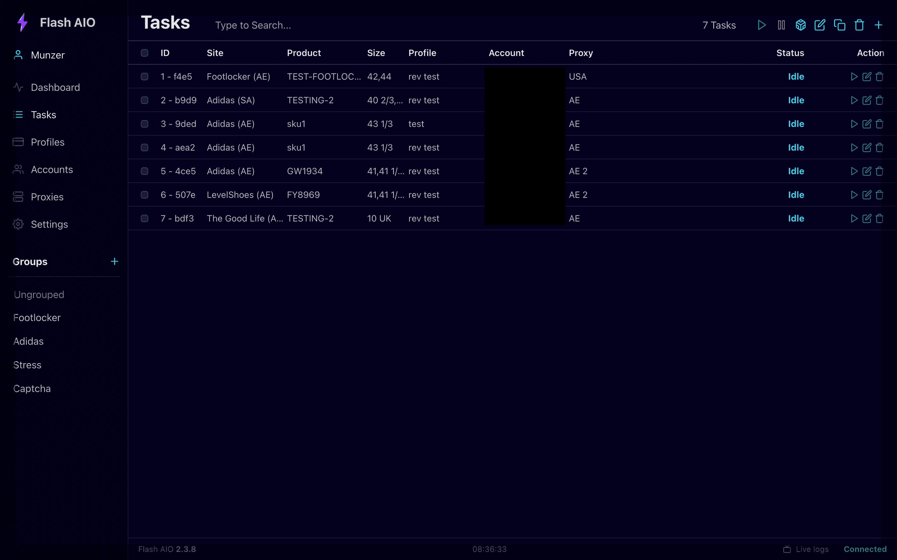Screen dimensions: 897x560
Task: Select checkbox for task 5 - 4ce5
Action: coord(145,171)
